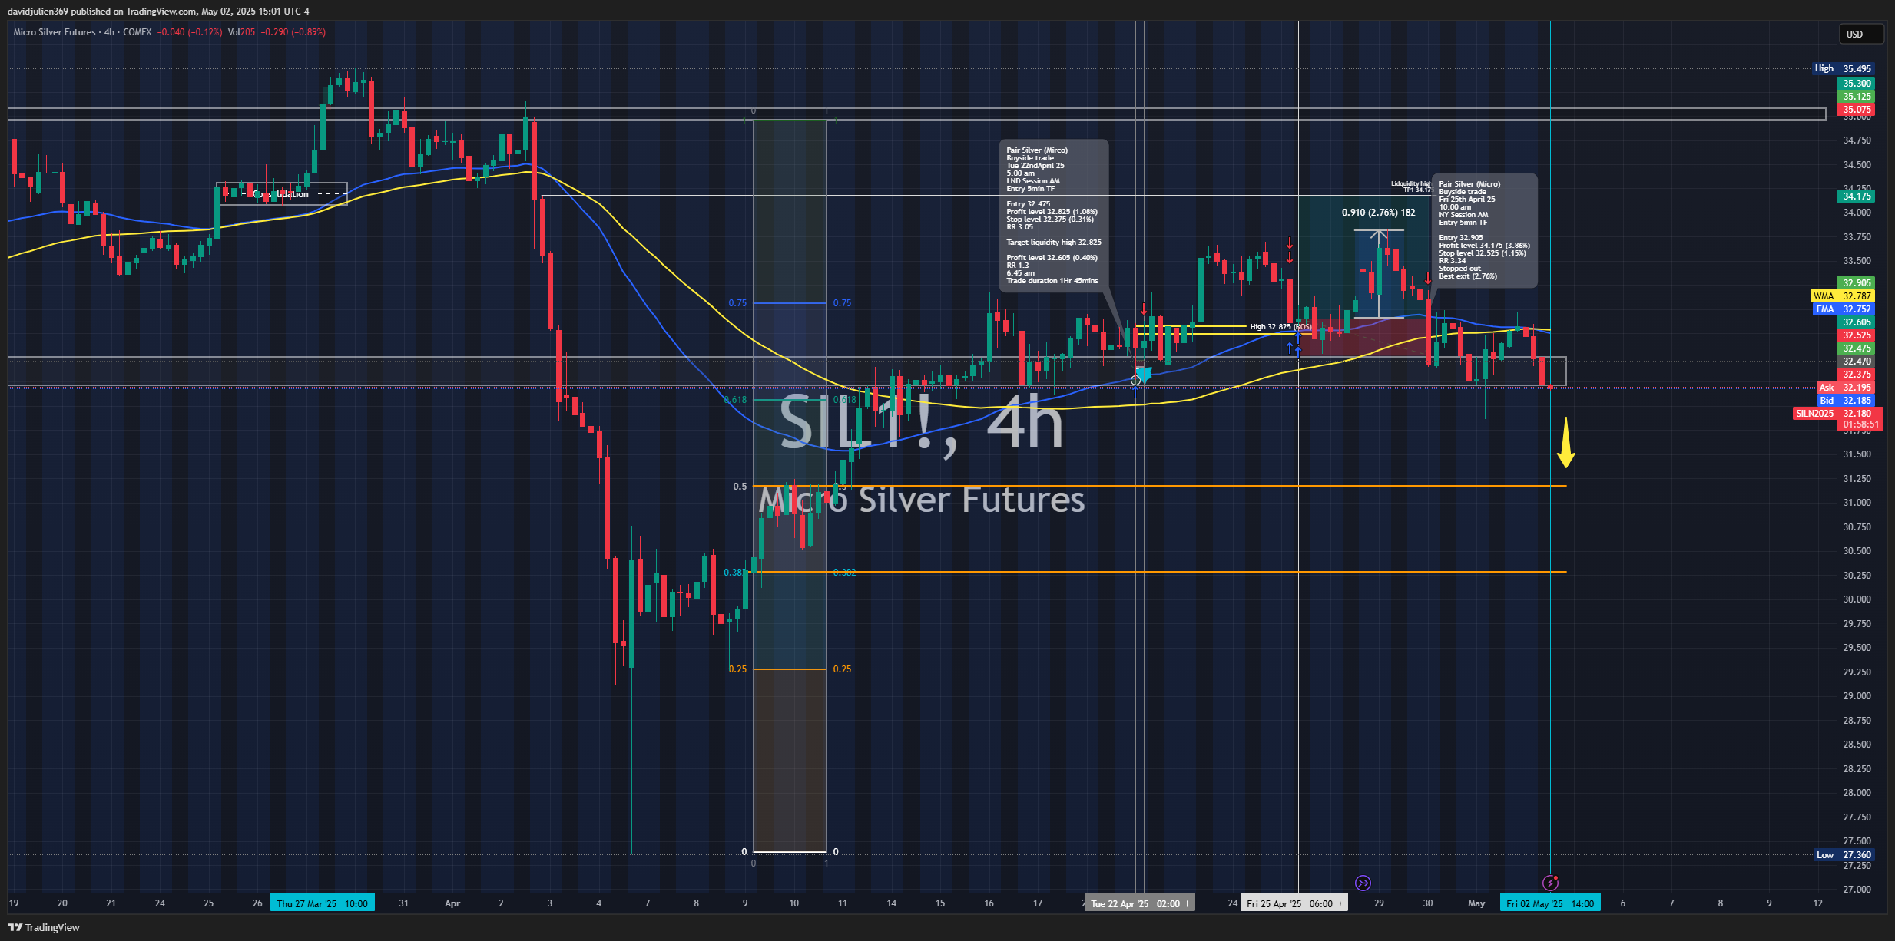Click the purple lightning event icon near May 02

tap(1550, 883)
